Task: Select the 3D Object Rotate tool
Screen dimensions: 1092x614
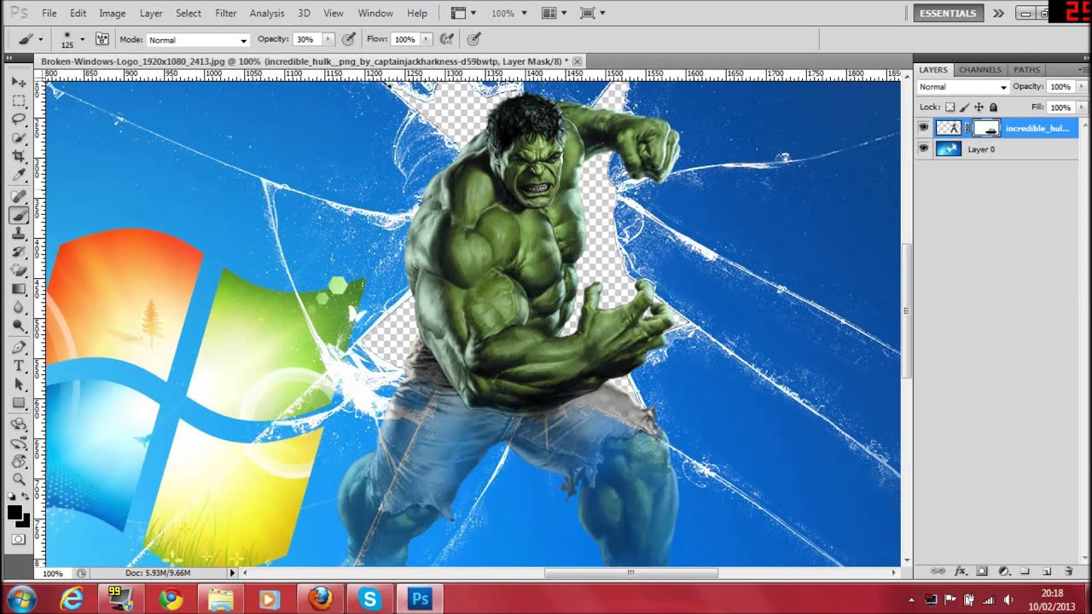Action: (18, 425)
